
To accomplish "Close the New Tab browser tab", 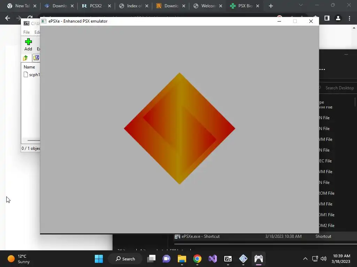I will tap(35, 6).
